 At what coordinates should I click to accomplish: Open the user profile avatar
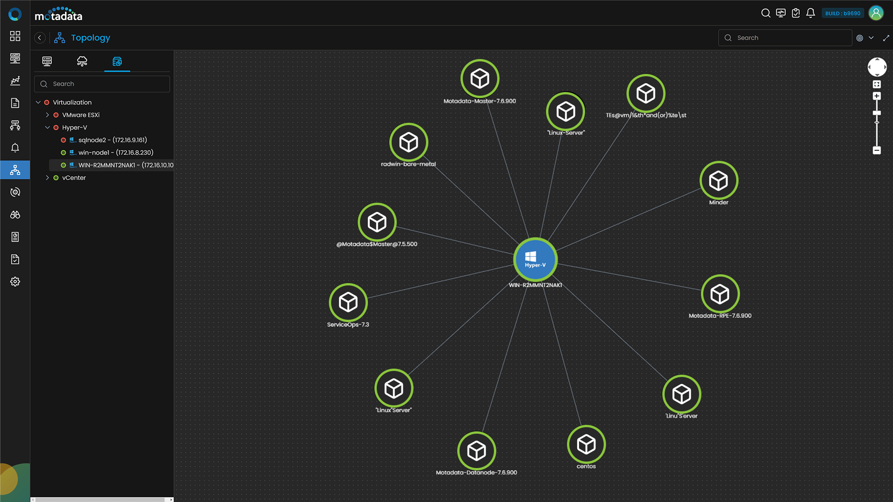tap(876, 13)
